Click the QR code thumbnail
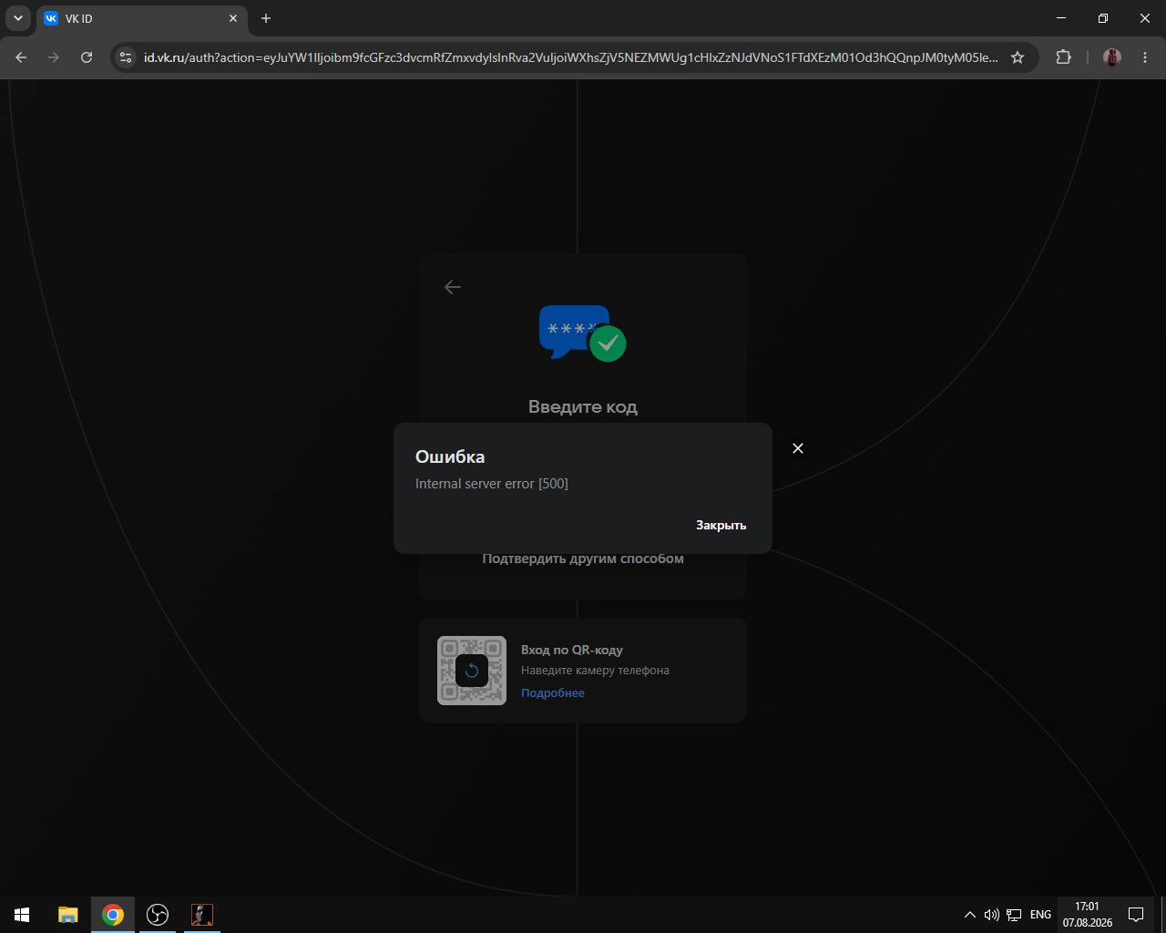The height and width of the screenshot is (933, 1166). coord(472,671)
